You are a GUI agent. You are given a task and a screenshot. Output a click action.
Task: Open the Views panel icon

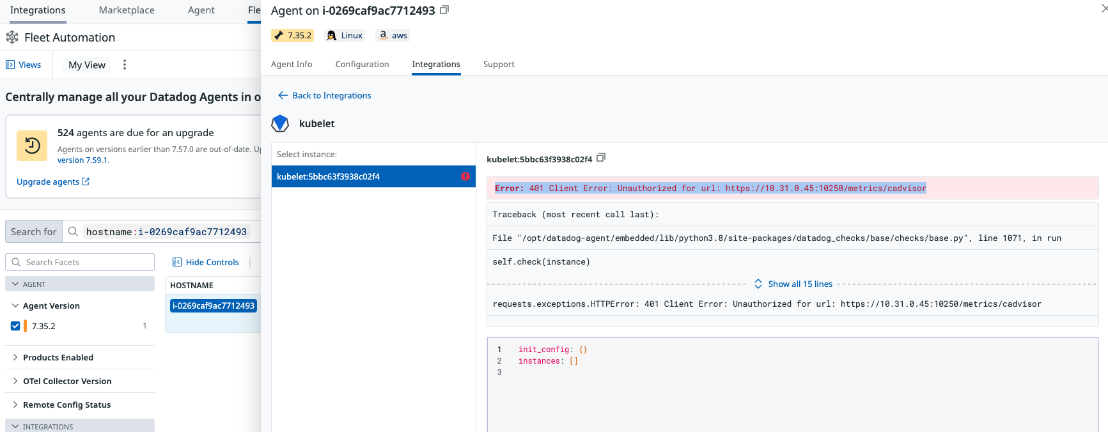coord(10,65)
